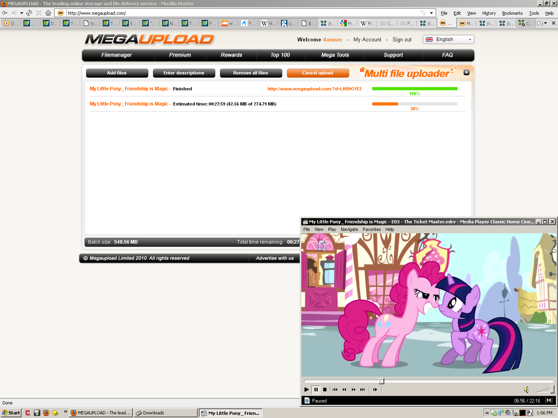Go to the Firefox home page icon

(48, 13)
